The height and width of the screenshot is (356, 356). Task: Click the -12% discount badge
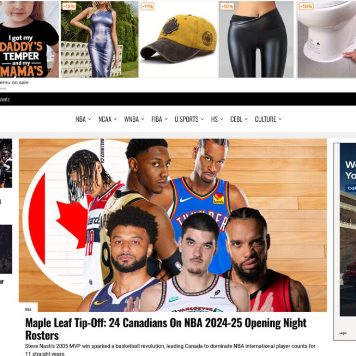[x=69, y=6]
